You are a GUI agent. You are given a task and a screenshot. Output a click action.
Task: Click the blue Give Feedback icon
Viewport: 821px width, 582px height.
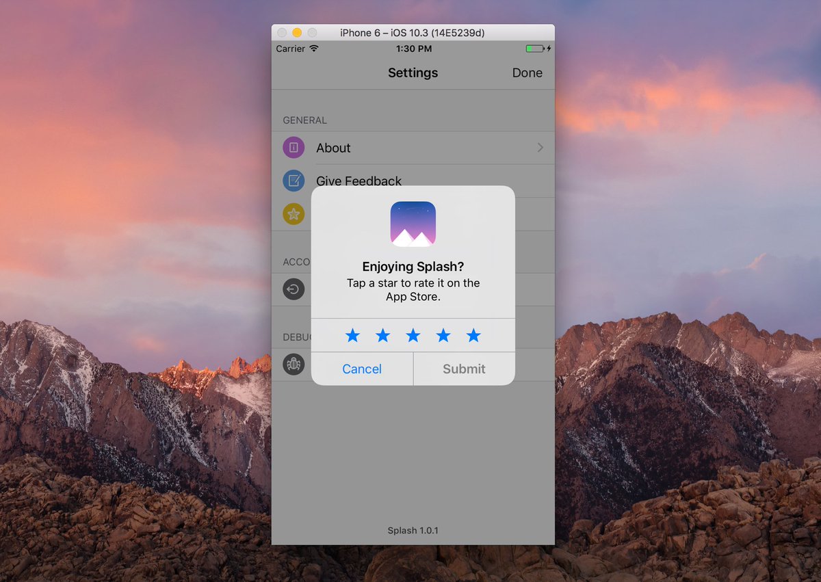pyautogui.click(x=294, y=181)
